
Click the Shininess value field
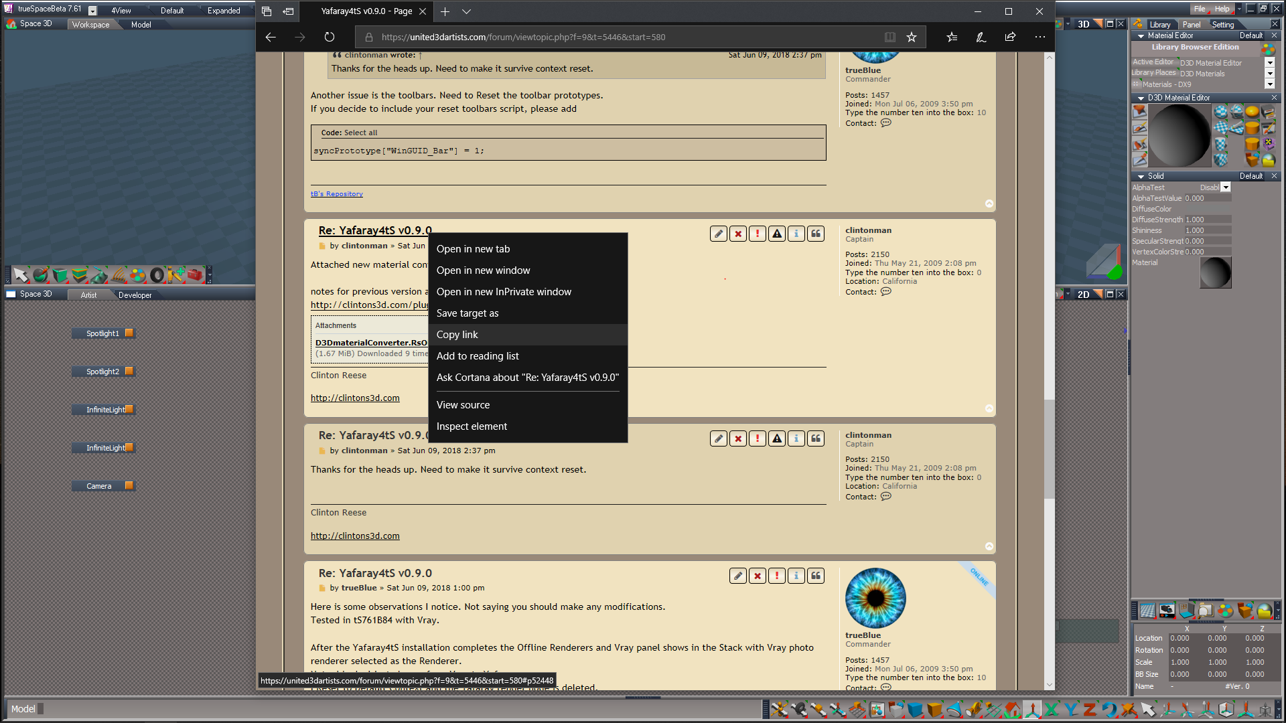pyautogui.click(x=1208, y=230)
